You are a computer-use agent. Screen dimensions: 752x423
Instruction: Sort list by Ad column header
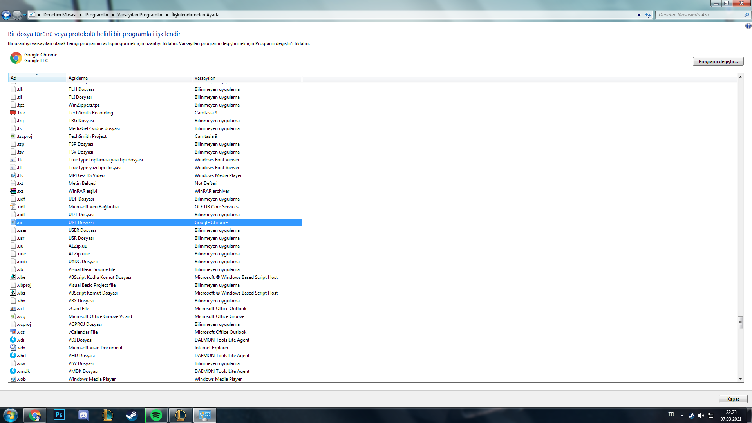pos(37,78)
